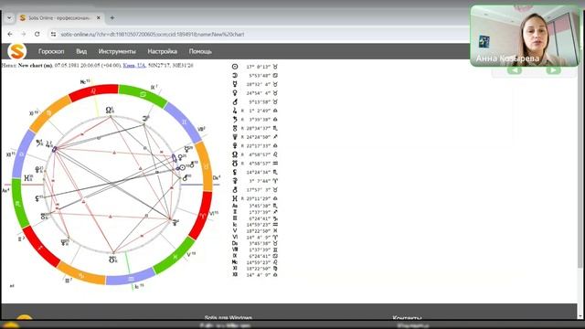Click the As label at chart left

(5, 191)
